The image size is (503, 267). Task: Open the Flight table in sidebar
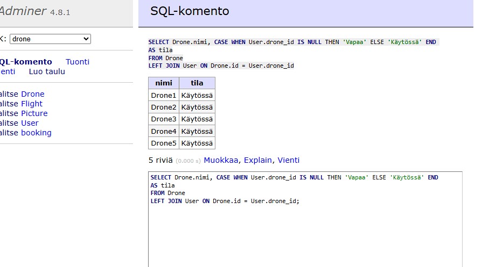click(x=32, y=104)
